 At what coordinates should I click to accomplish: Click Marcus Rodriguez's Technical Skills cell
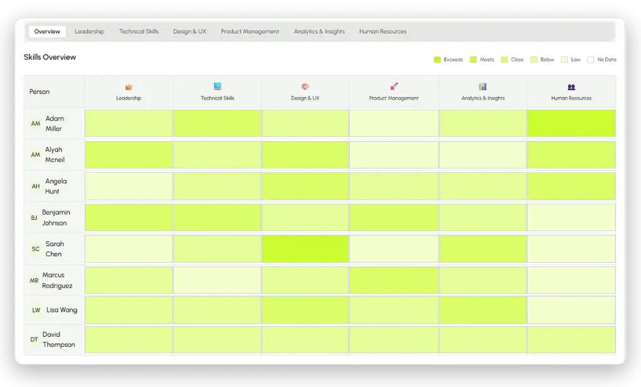217,280
